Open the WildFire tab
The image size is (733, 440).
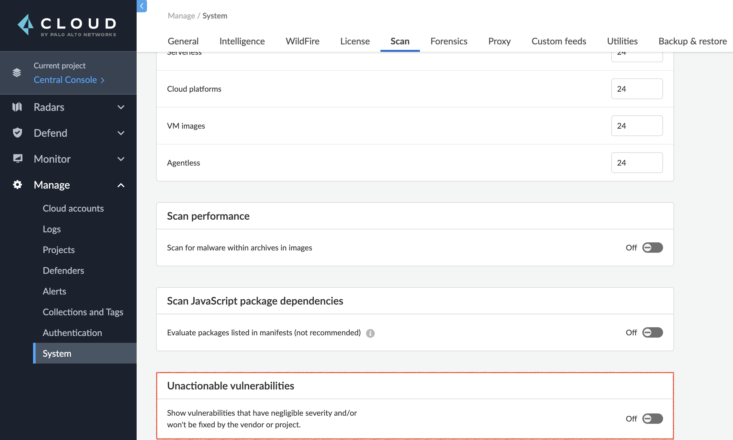coord(302,41)
